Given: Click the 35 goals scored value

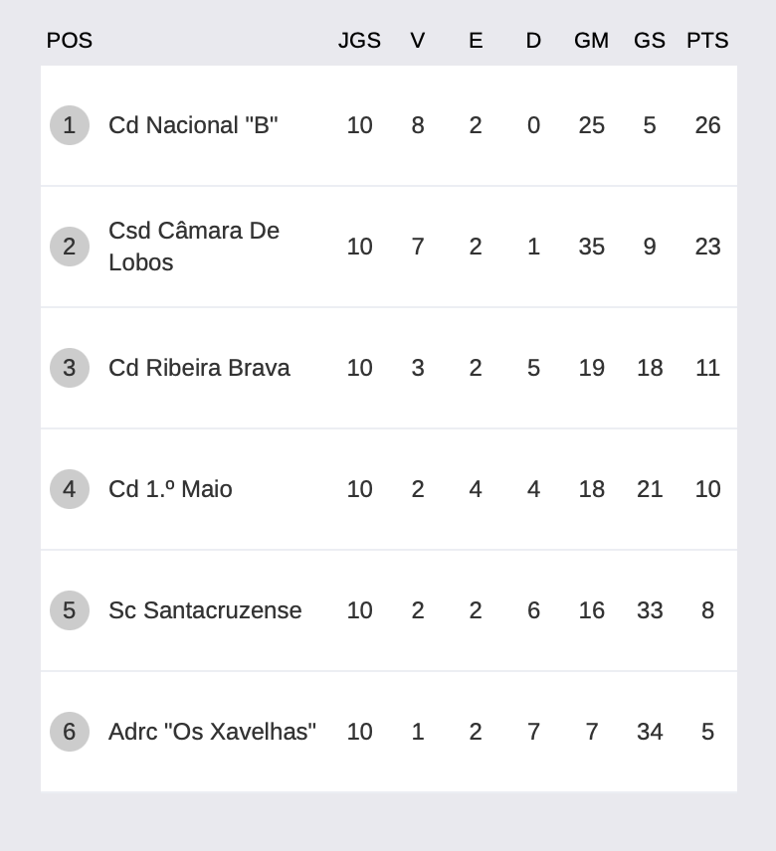Looking at the screenshot, I should point(591,247).
